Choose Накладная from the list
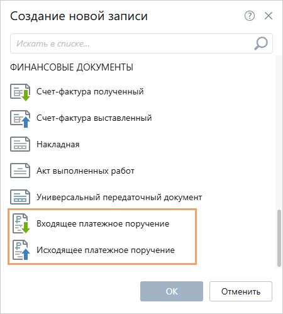This screenshot has width=283, height=314. [58, 145]
